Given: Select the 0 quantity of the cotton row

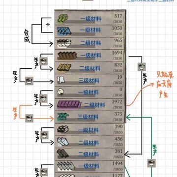Looking at the screenshot, I should click(x=121, y=89).
